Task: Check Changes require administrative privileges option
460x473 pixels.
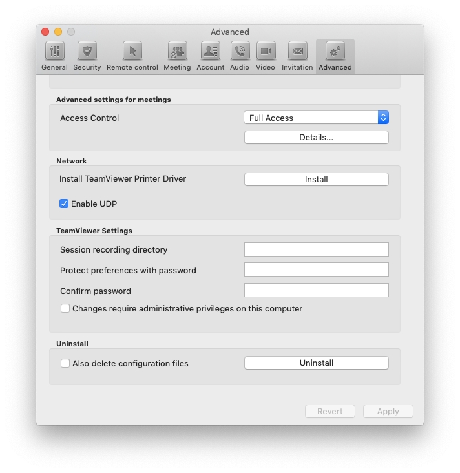Action: point(65,309)
